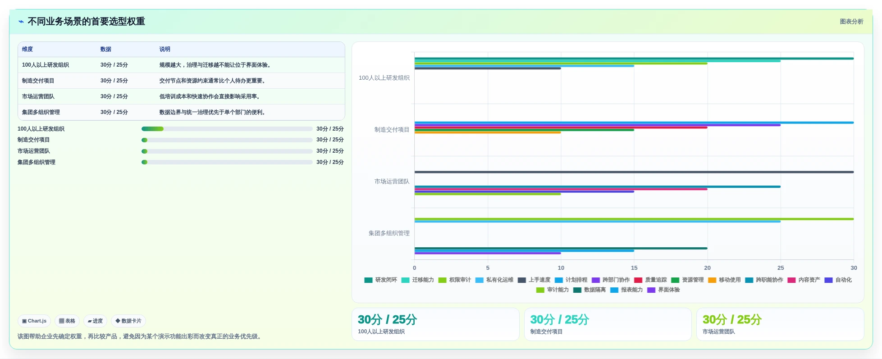This screenshot has width=882, height=359.
Task: Toggle the 研发闭环 legend item
Action: pyautogui.click(x=381, y=280)
